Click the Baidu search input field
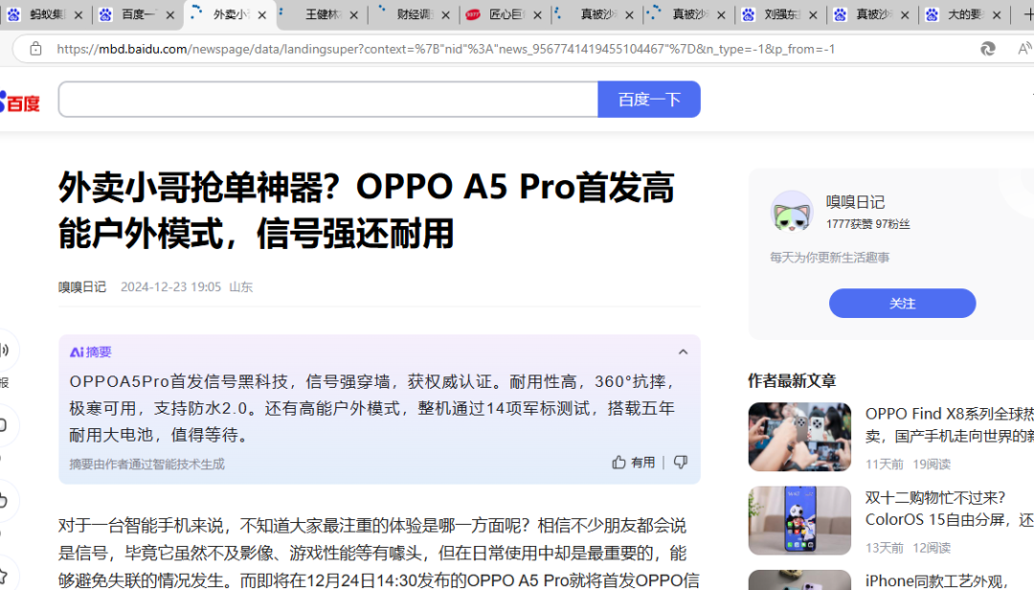Image resolution: width=1034 pixels, height=590 pixels. 327,100
